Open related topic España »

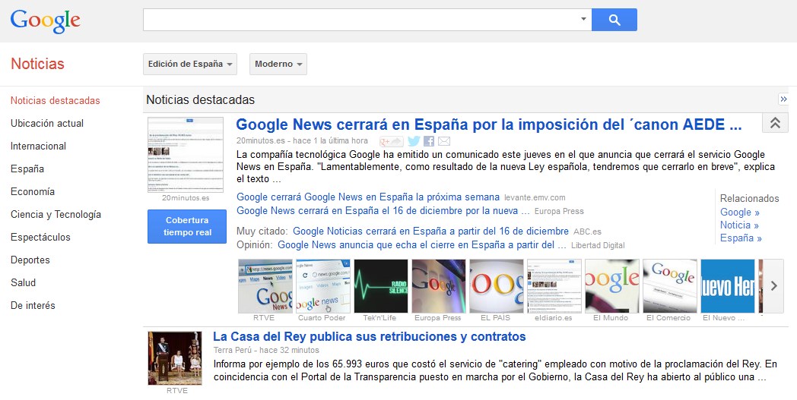click(741, 238)
